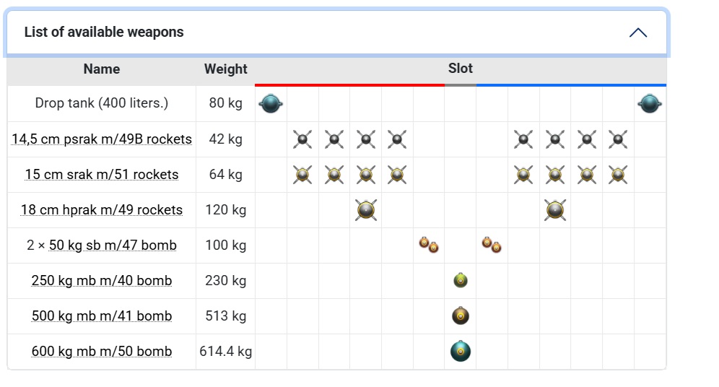The image size is (719, 387).
Task: Select left 18 cm hprak rocket icon
Action: click(x=366, y=210)
